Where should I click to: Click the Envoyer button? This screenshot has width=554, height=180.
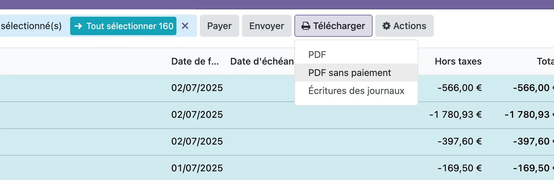point(267,26)
